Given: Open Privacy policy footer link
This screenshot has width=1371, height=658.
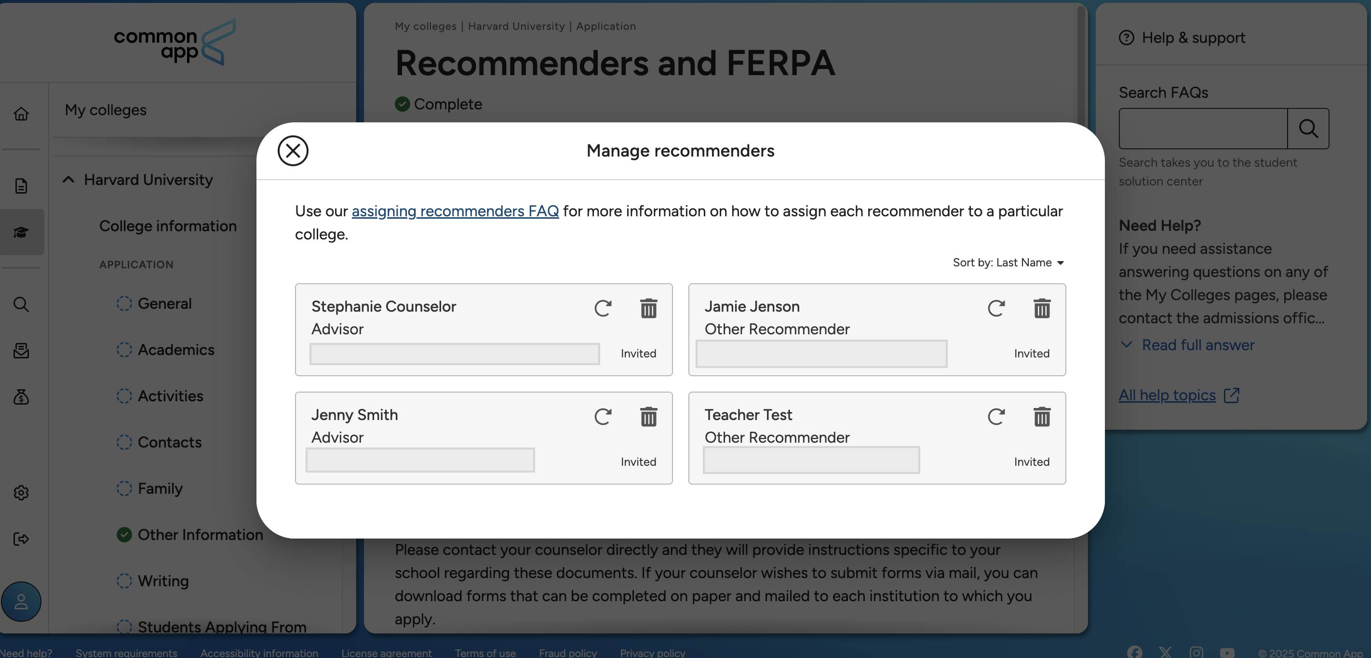Looking at the screenshot, I should pos(653,653).
